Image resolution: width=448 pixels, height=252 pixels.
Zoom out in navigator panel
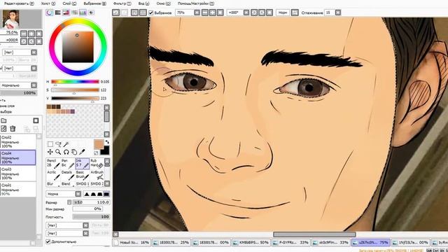click(24, 34)
